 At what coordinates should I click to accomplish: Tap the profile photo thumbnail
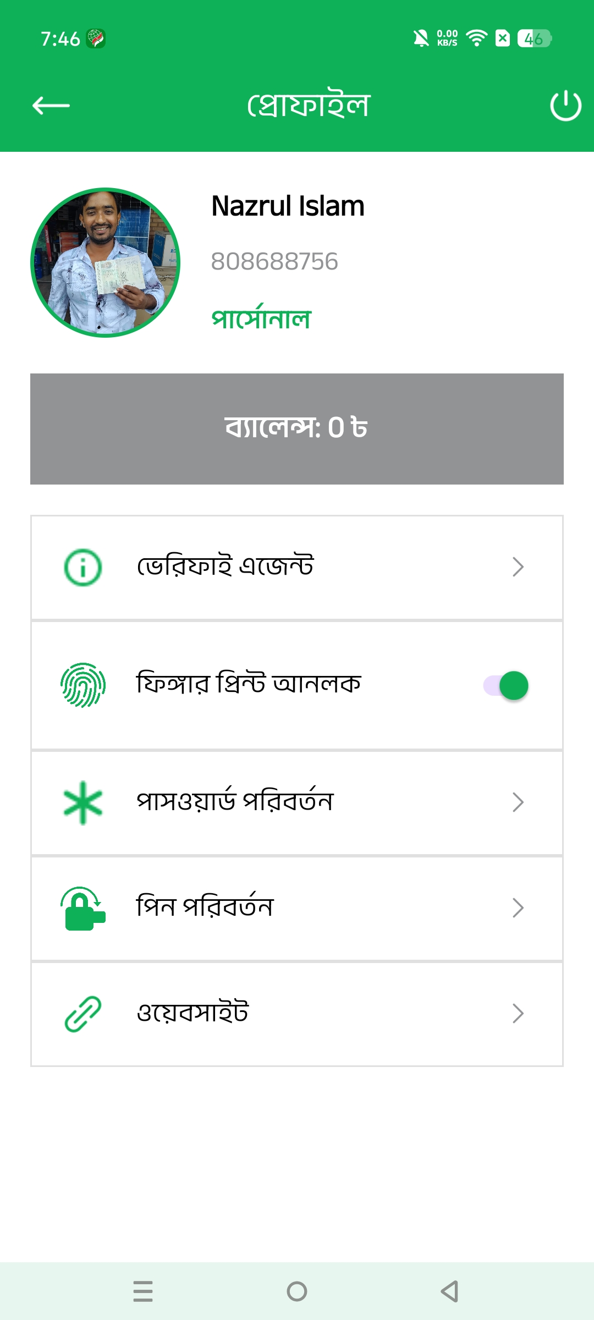tap(106, 263)
